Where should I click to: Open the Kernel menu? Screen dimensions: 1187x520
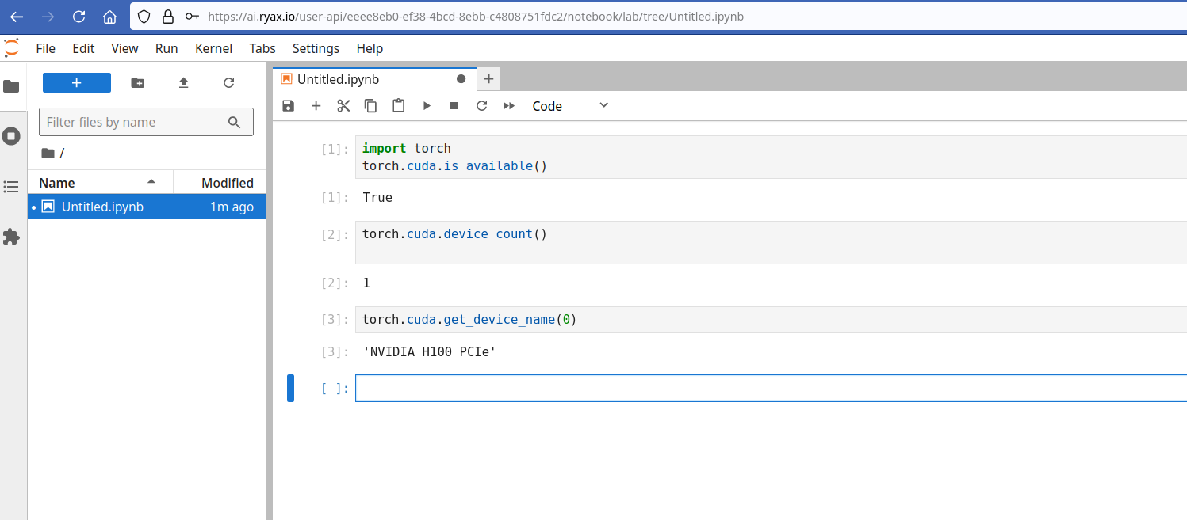(213, 48)
